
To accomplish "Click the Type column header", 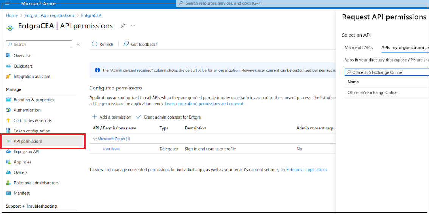I will (x=164, y=128).
